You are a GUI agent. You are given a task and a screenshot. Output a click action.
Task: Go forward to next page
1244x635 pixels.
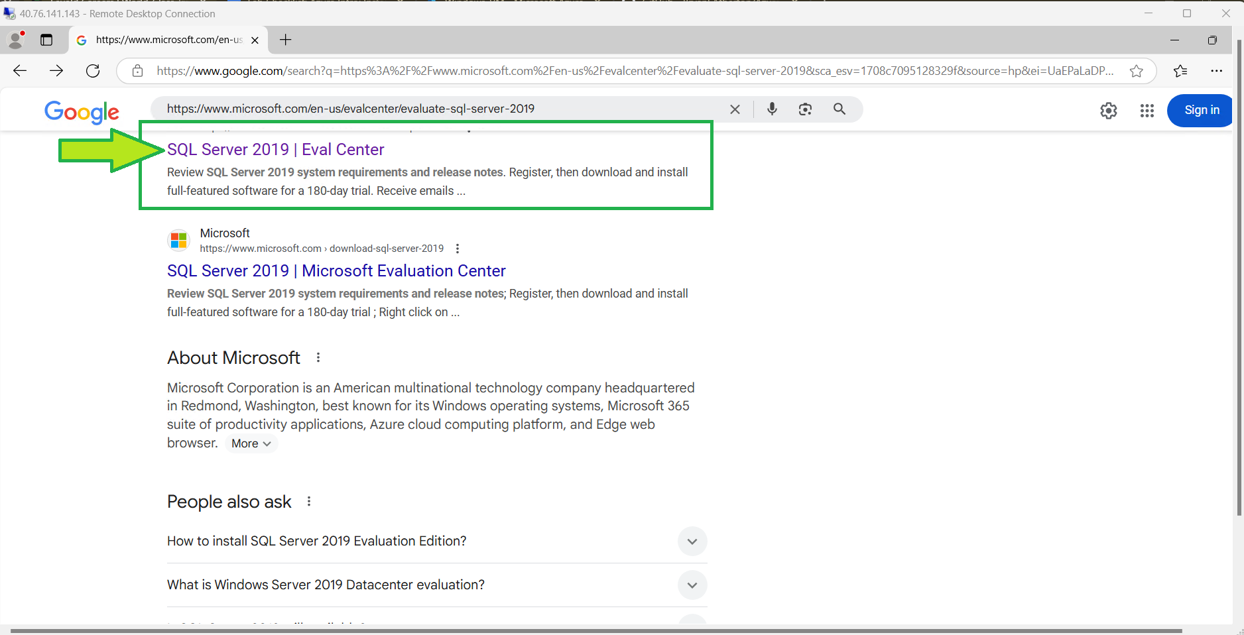click(x=56, y=71)
